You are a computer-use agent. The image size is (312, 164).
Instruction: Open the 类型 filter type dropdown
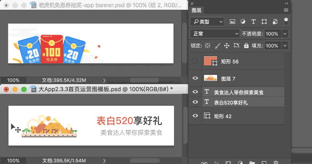pyautogui.click(x=207, y=22)
